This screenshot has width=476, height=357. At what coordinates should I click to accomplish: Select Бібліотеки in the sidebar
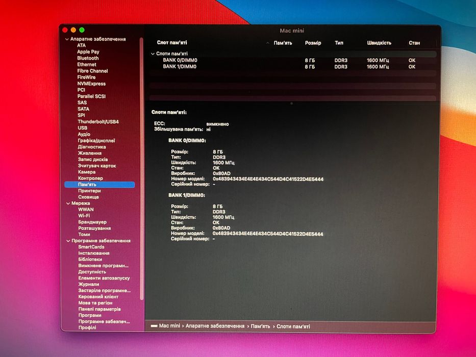pyautogui.click(x=90, y=260)
